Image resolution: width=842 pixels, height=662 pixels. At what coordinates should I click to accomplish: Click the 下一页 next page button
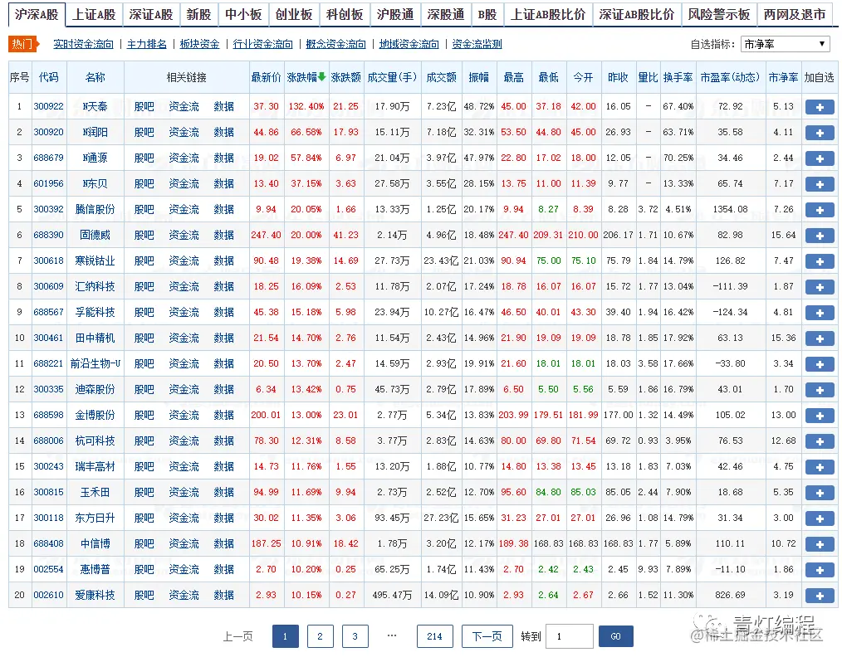click(x=487, y=635)
